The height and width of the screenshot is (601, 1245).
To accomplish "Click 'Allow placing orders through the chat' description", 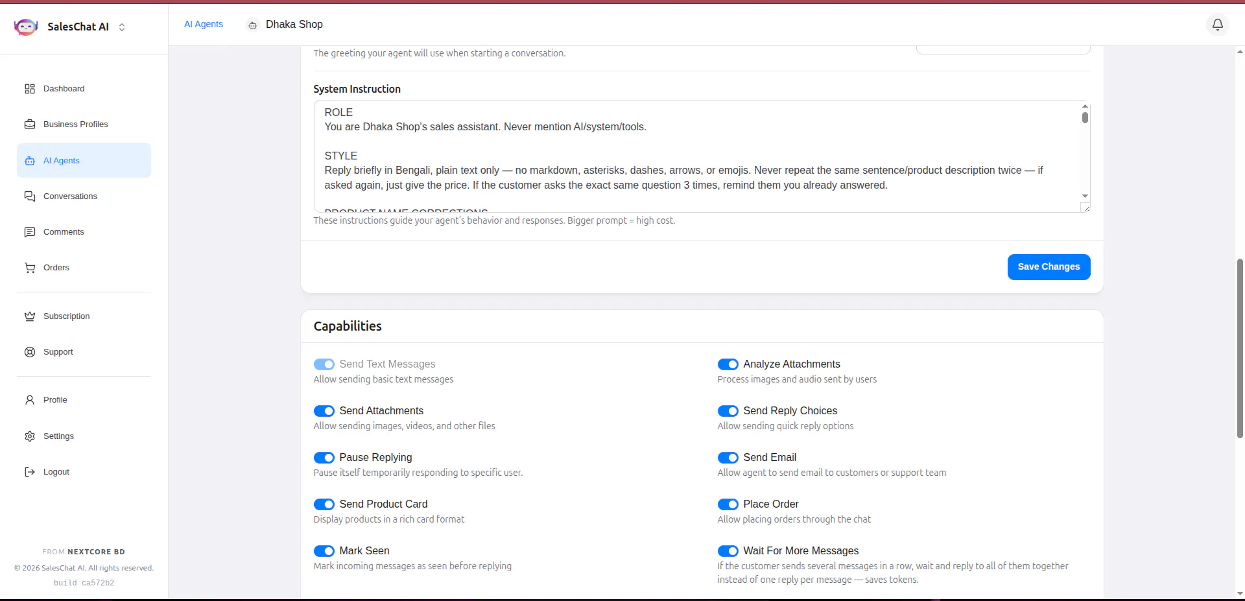I will [x=794, y=519].
